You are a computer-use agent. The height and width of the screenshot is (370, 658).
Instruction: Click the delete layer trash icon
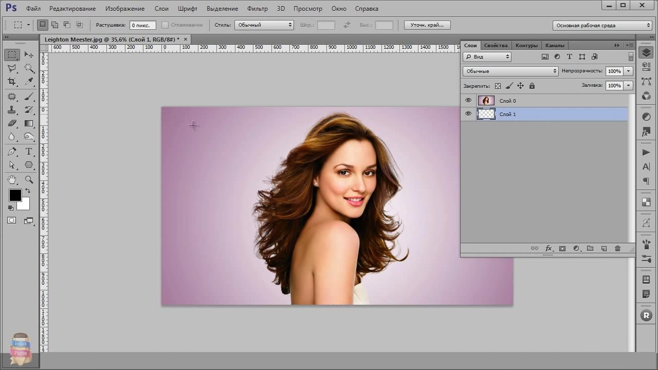tap(617, 249)
